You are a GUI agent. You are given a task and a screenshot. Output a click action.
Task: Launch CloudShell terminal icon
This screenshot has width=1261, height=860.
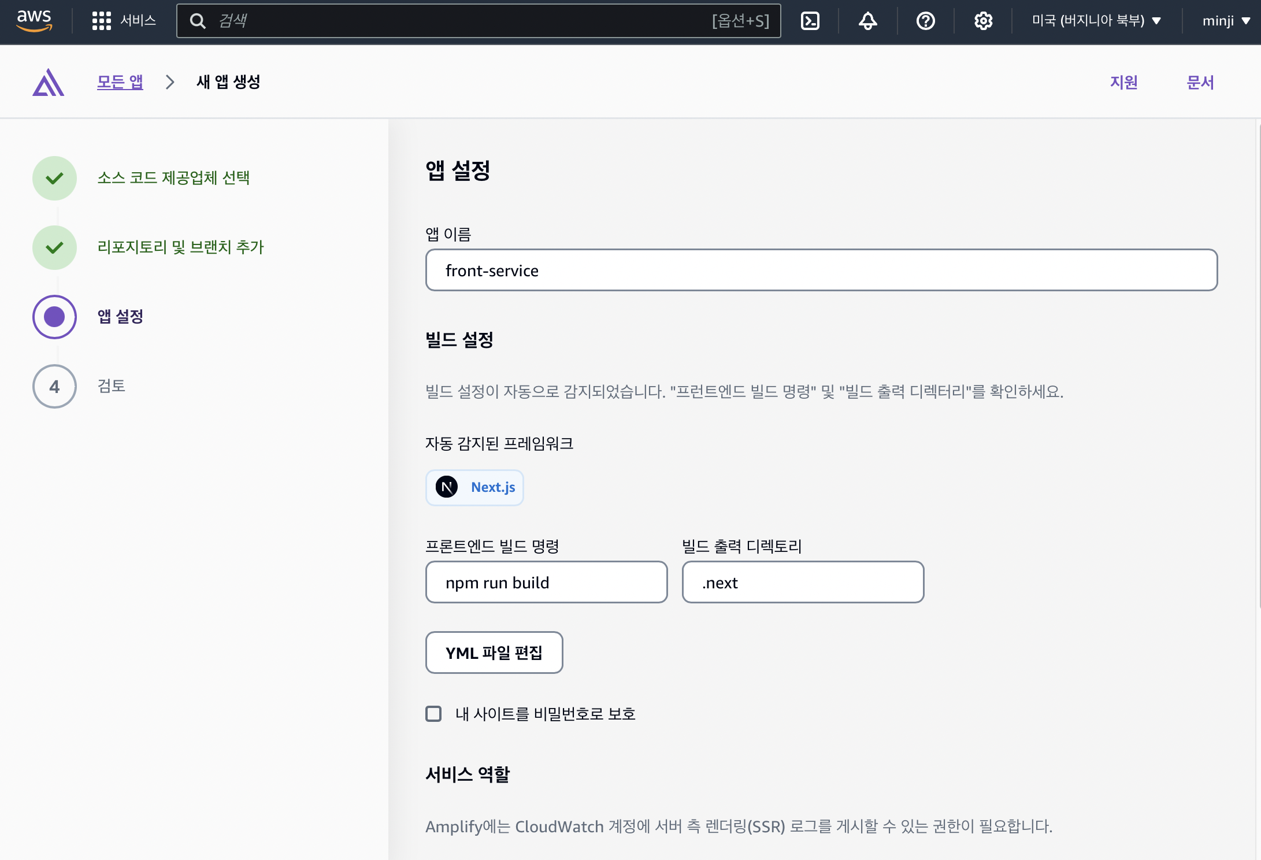coord(810,21)
